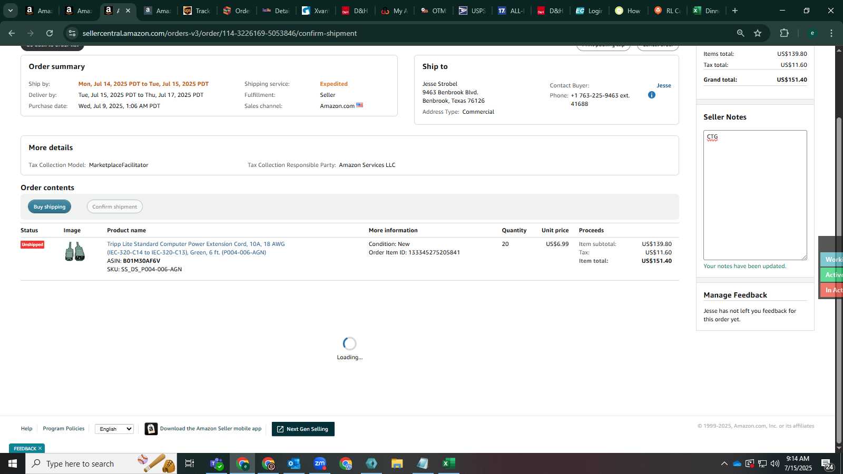The height and width of the screenshot is (474, 843).
Task: Open the Chrome profile avatar
Action: point(812,33)
